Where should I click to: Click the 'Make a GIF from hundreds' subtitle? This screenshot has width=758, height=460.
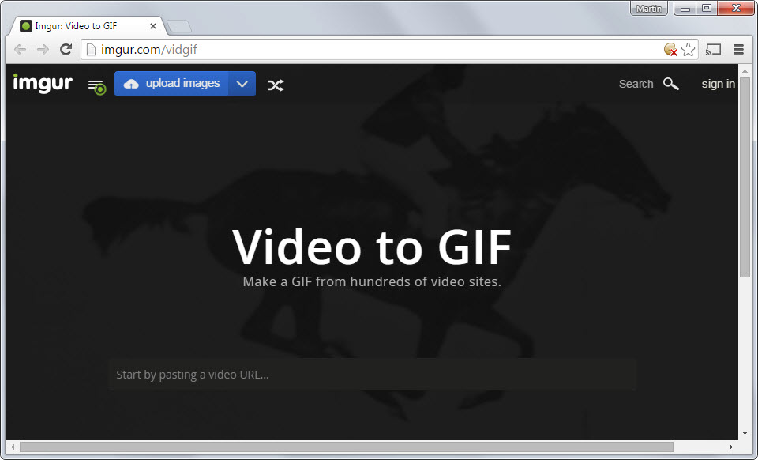tap(372, 281)
